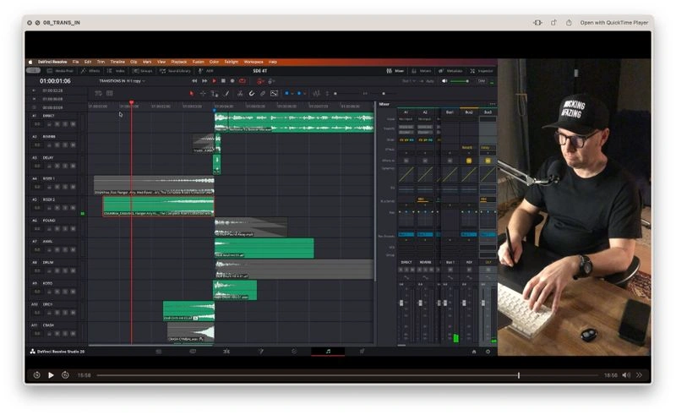The width and height of the screenshot is (676, 415).
Task: Switch to the Edit page tab
Action: 226,352
